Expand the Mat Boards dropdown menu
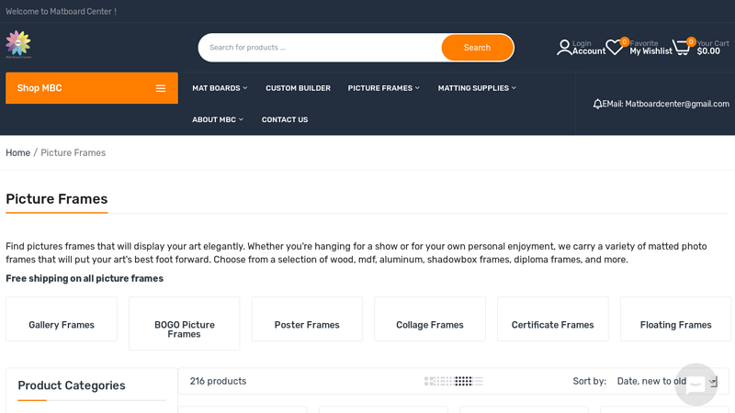The image size is (735, 413). pyautogui.click(x=220, y=88)
